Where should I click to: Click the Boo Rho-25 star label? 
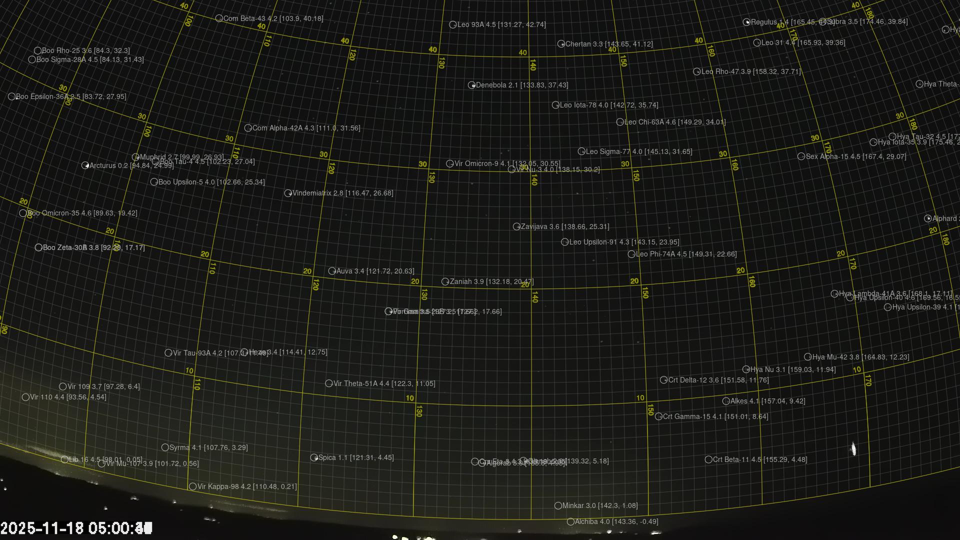[85, 50]
